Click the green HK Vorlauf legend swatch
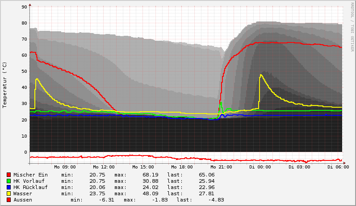Image resolution: width=356 pixels, height=206 pixels. 8,181
